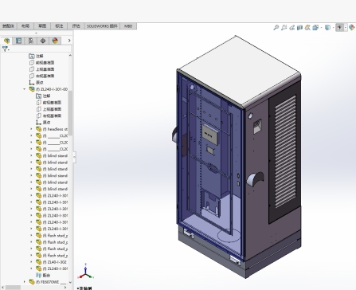356x290 pixels.
Task: Select the louvered vent on cabinet side
Action: (x=285, y=151)
